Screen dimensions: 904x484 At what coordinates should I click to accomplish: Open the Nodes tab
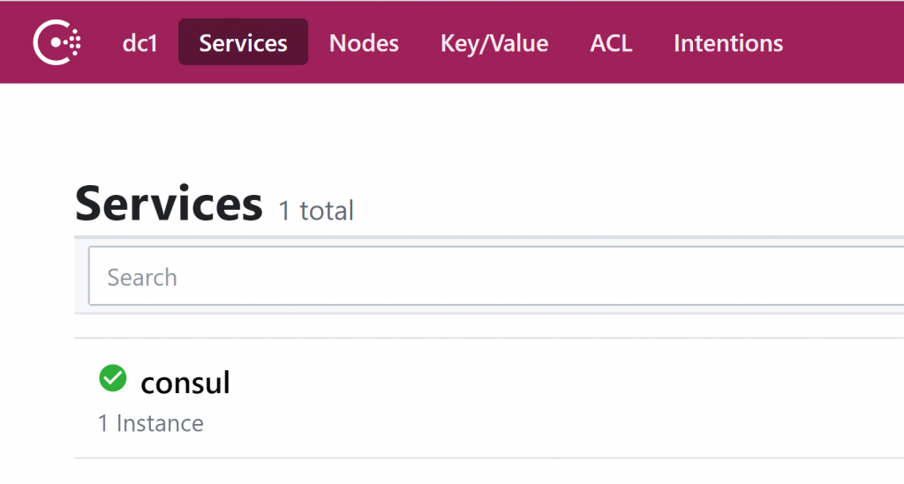point(364,43)
